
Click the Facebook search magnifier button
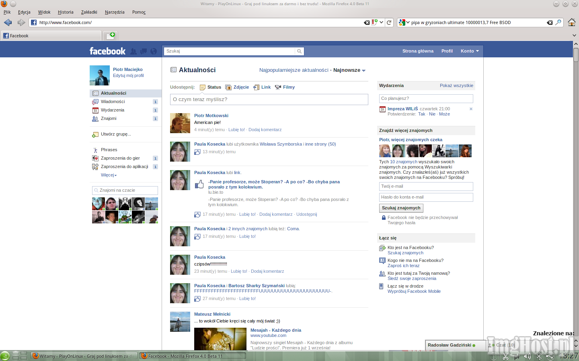point(299,51)
